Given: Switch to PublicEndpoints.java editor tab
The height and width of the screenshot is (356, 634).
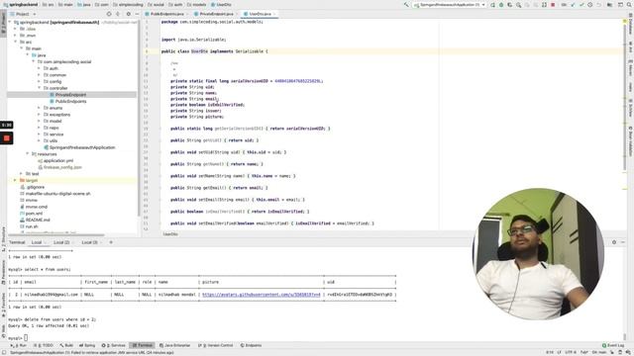Looking at the screenshot, I should 167,14.
